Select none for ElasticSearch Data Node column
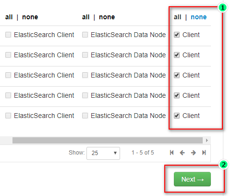This screenshot has height=196, width=232. click(x=107, y=17)
